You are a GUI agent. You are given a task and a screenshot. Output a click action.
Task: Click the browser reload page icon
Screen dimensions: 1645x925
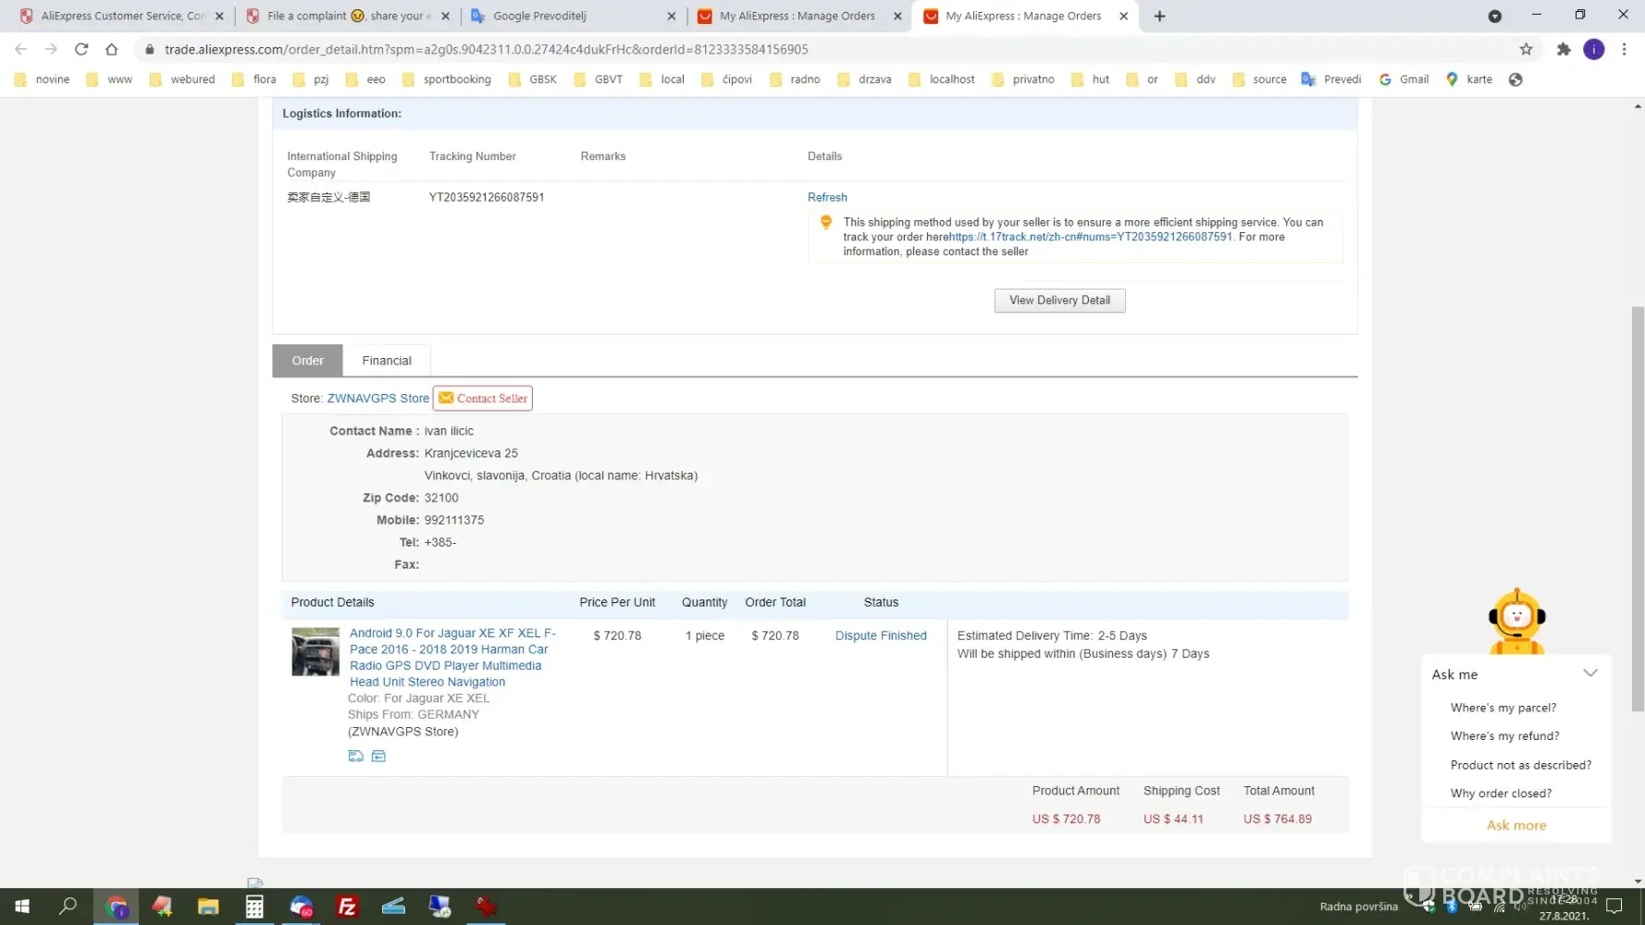(x=81, y=49)
